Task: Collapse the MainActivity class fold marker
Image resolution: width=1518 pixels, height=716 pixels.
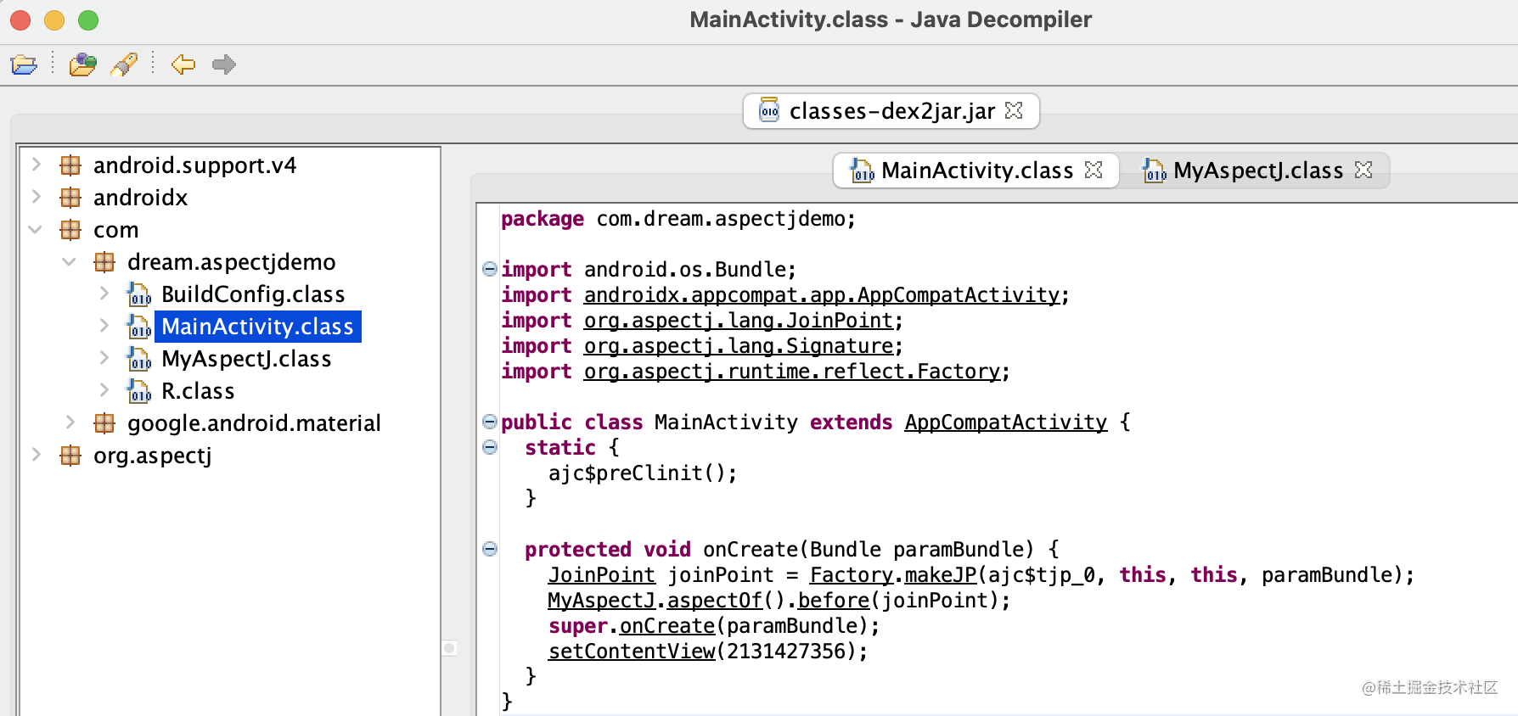Action: 490,422
